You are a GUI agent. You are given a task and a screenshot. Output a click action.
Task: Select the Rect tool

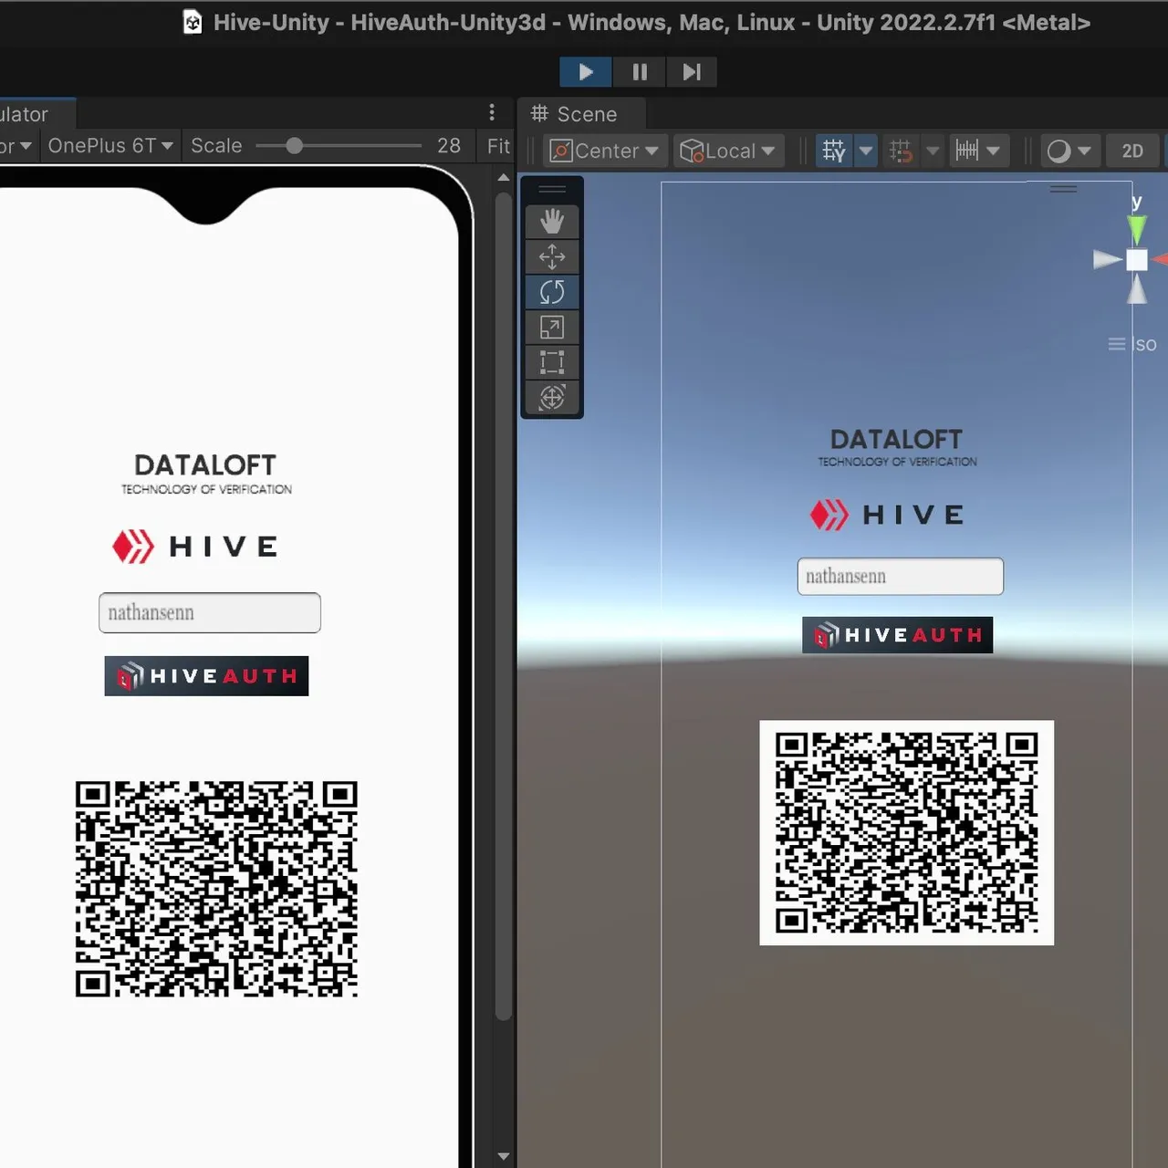(x=552, y=361)
